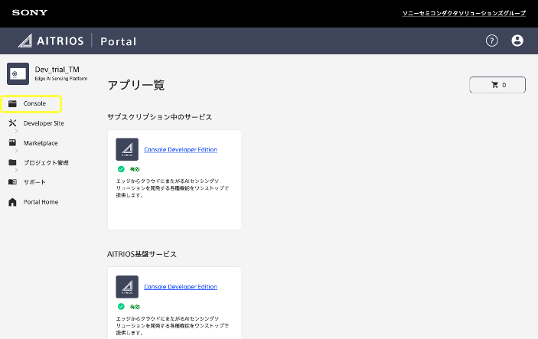Expand the chevron under Marketplace

(x=16, y=151)
